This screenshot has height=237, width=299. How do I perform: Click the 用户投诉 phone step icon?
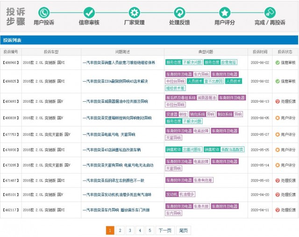pyautogui.click(x=44, y=13)
